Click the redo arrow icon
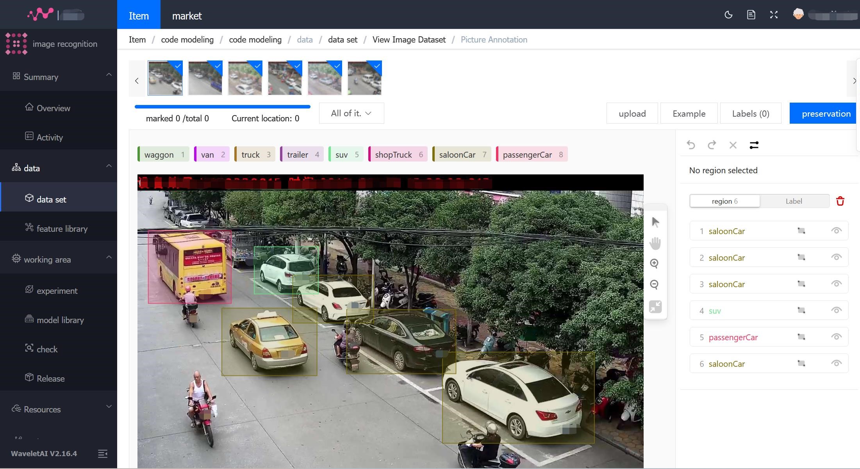Screen dimensions: 860x469 point(712,145)
